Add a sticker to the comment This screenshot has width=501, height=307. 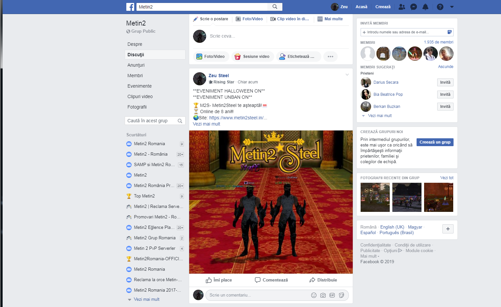[x=342, y=295]
